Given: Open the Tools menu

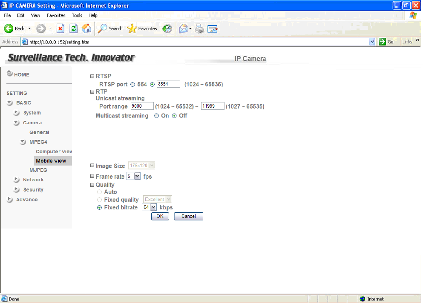Looking at the screenshot, I should pos(77,15).
